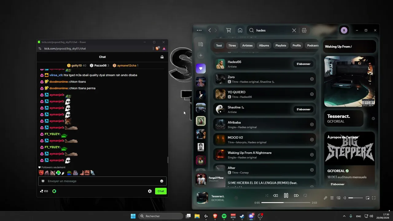Open the Kick logo emote button
393x221 pixels.
point(54,191)
